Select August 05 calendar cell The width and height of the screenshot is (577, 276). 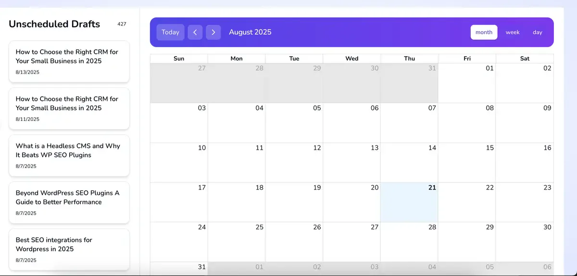click(x=294, y=123)
